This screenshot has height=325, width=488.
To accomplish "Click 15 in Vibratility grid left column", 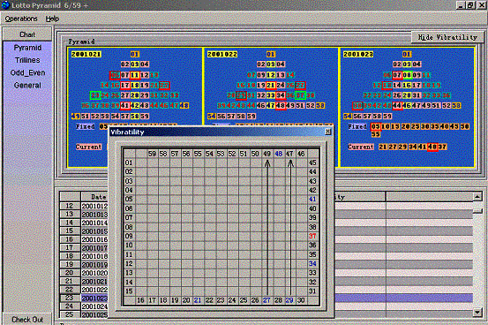I will (x=129, y=291).
